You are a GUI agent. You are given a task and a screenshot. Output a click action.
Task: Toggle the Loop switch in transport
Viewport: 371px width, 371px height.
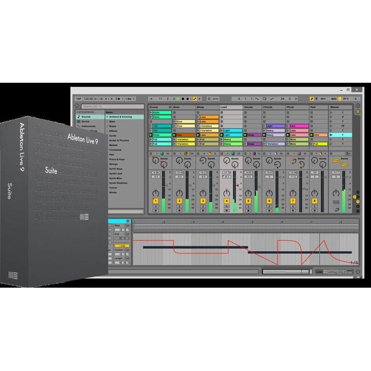tap(264, 99)
